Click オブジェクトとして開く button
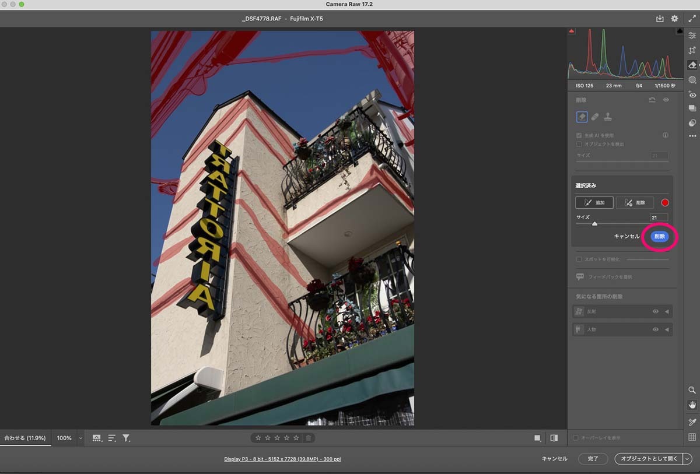The image size is (700, 474). pos(649,459)
